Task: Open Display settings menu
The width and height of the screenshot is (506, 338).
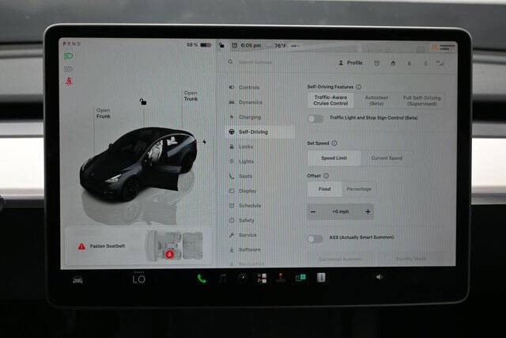Action: 243,191
